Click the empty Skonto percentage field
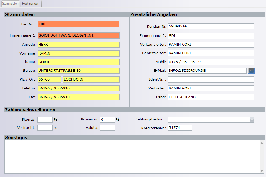 [45, 120]
